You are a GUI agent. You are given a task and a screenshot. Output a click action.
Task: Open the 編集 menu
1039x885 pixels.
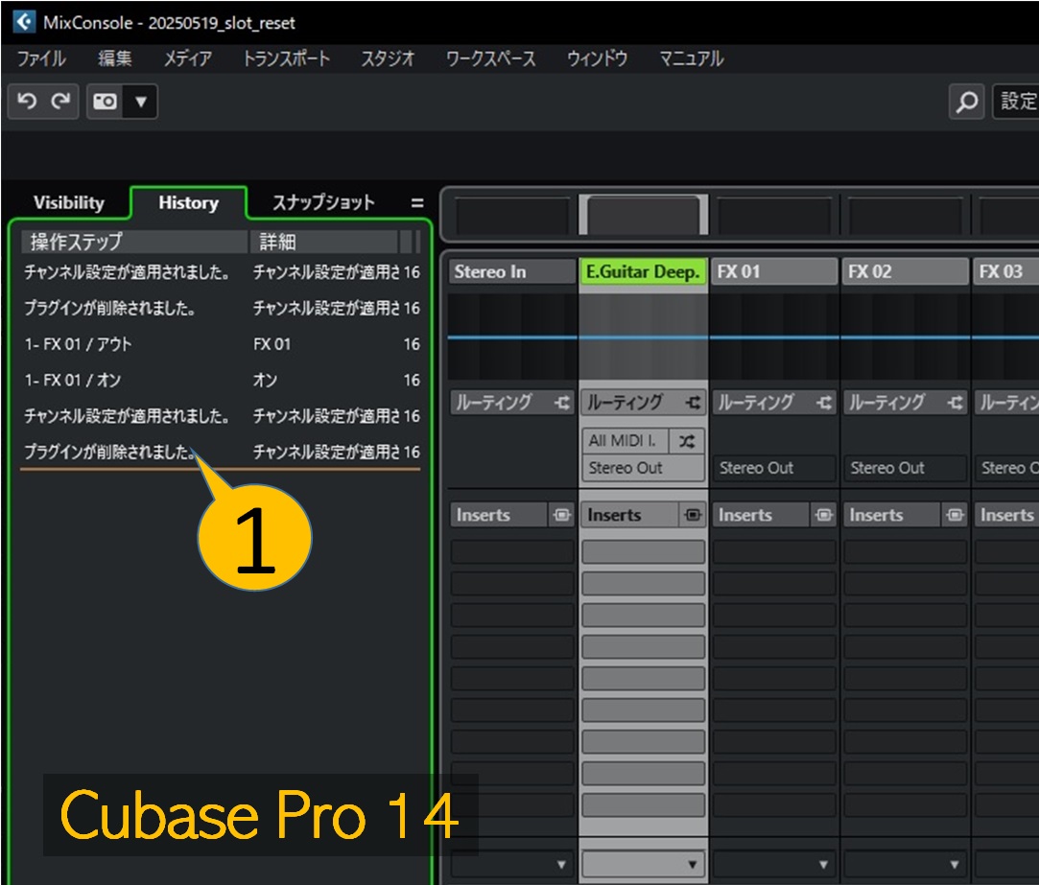click(114, 58)
